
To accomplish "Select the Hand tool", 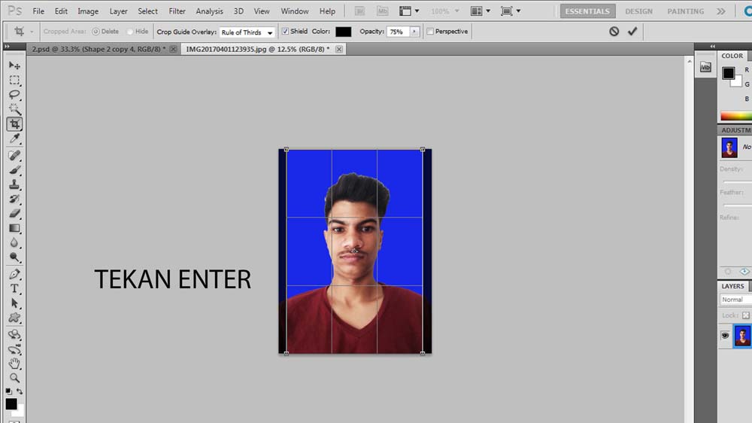I will point(14,364).
